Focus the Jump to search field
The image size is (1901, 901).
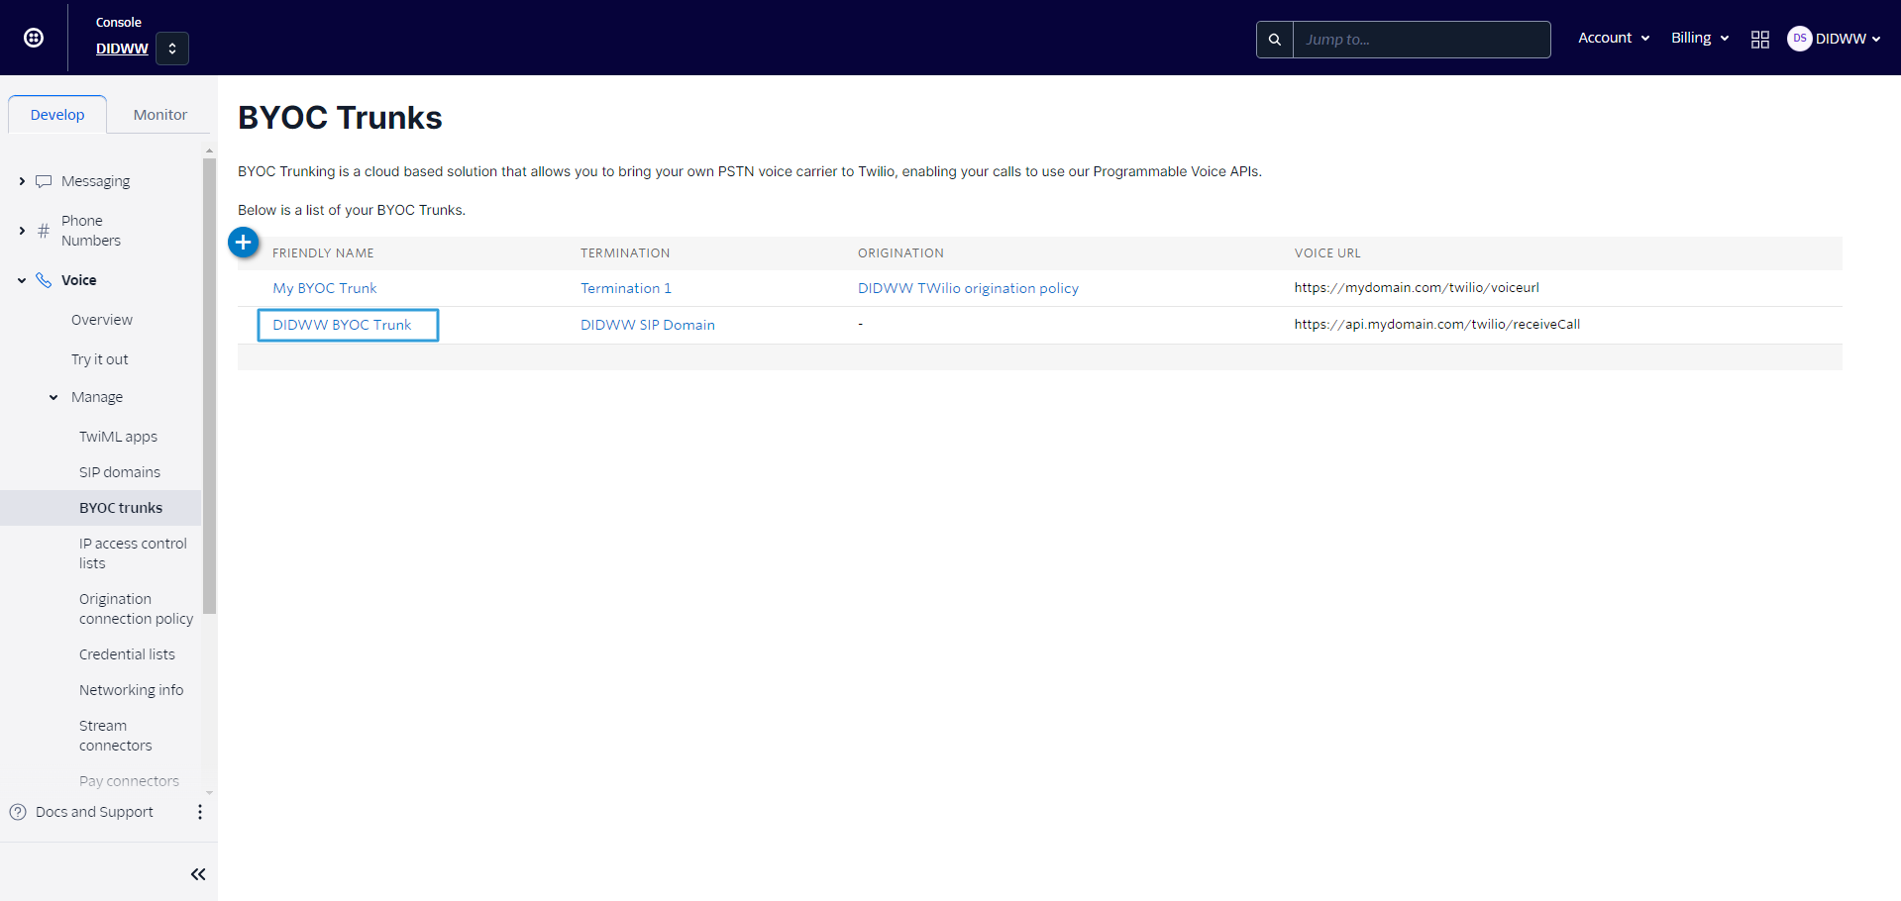[1422, 40]
